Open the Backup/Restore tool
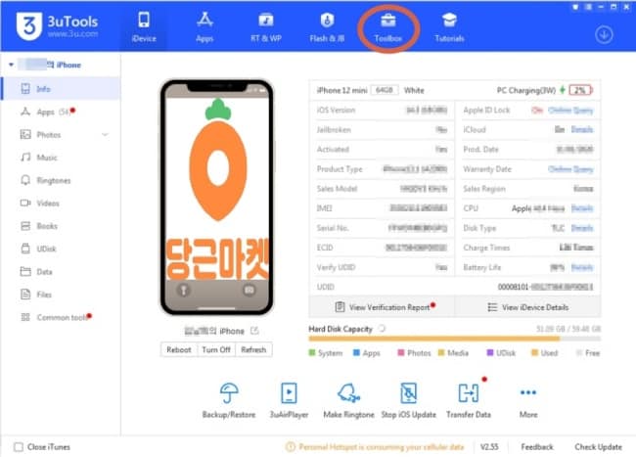 [x=229, y=400]
